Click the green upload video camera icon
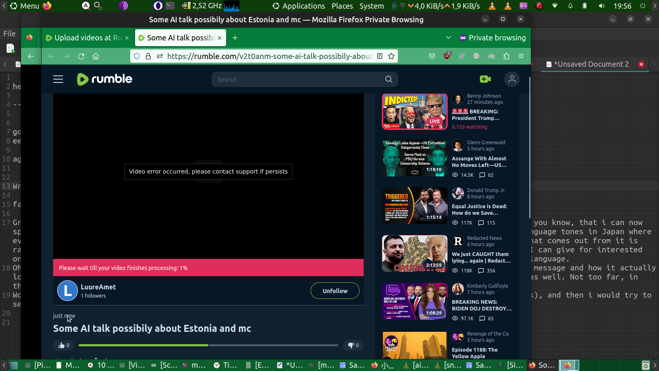659x371 pixels. (485, 79)
